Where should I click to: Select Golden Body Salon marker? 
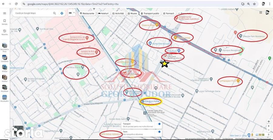click(x=128, y=119)
